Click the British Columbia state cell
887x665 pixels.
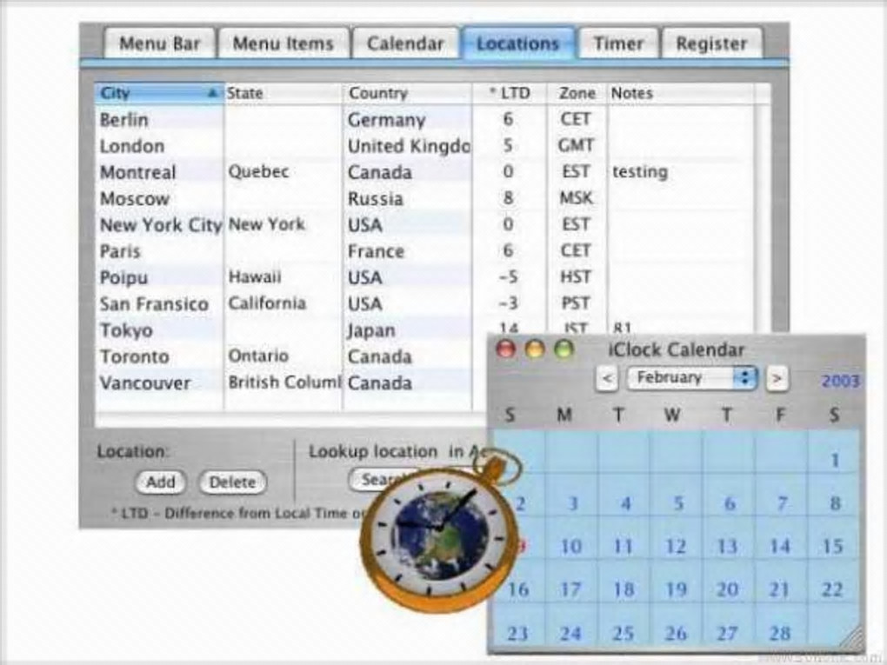tap(284, 382)
